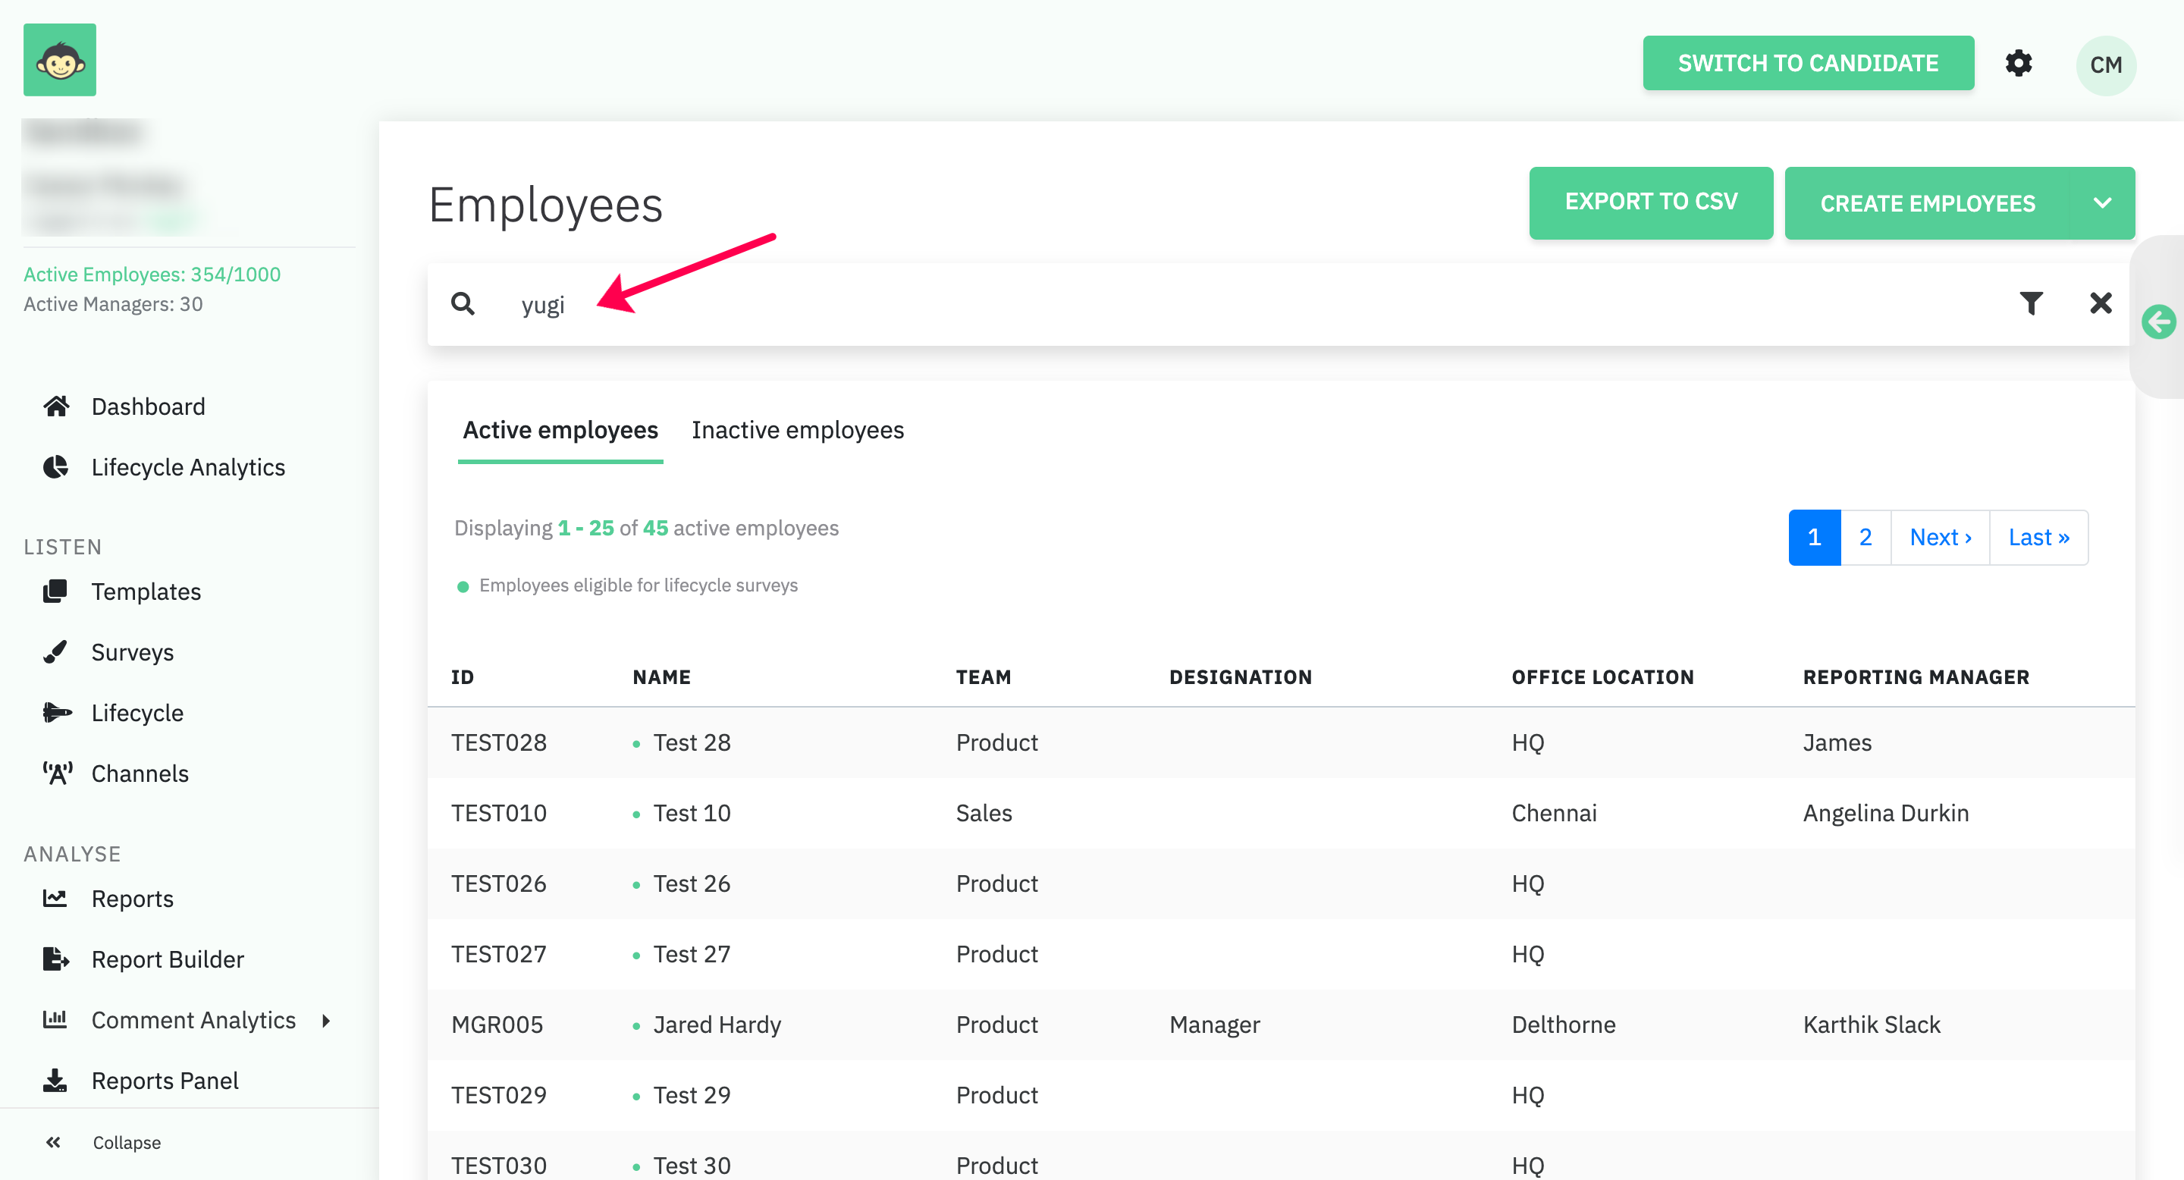2184x1180 pixels.
Task: Click the Export to CSV button
Action: (1650, 202)
